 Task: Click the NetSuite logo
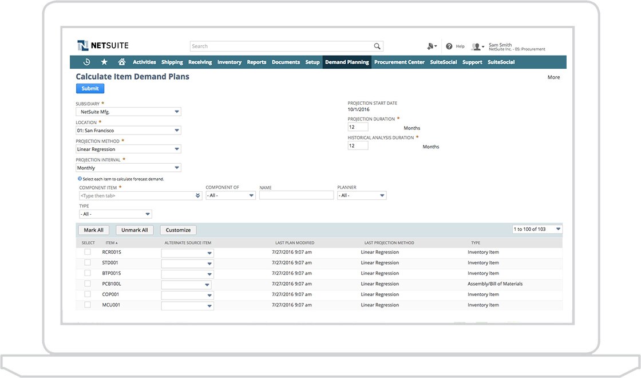(x=103, y=45)
